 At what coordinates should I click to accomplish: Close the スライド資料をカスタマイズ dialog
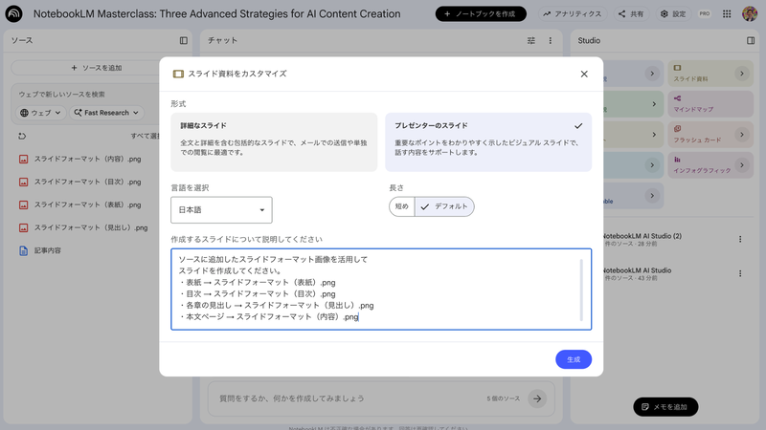pyautogui.click(x=584, y=75)
